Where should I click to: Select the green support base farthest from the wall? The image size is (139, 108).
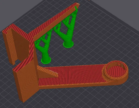click(68, 44)
